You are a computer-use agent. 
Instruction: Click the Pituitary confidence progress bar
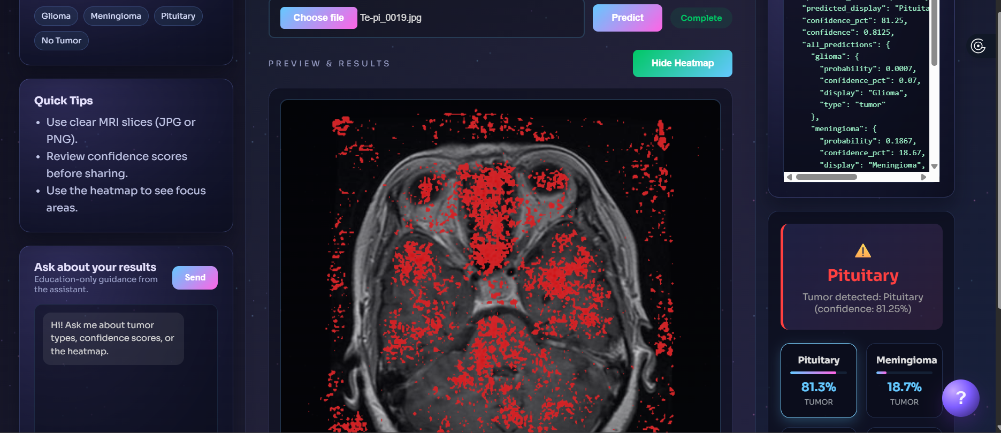point(819,373)
